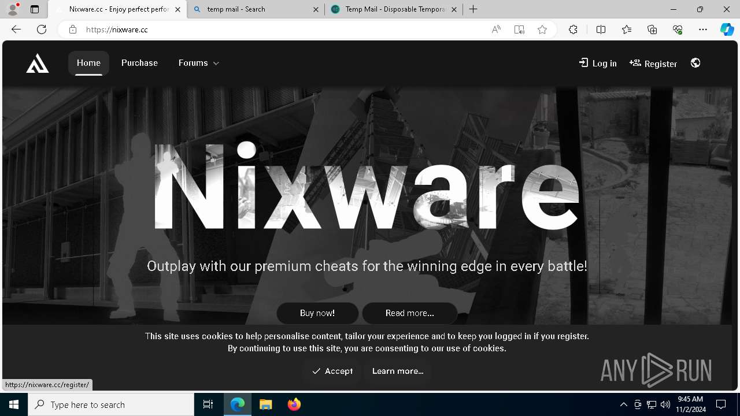Accept the cookies notice
The height and width of the screenshot is (416, 740).
coord(332,371)
